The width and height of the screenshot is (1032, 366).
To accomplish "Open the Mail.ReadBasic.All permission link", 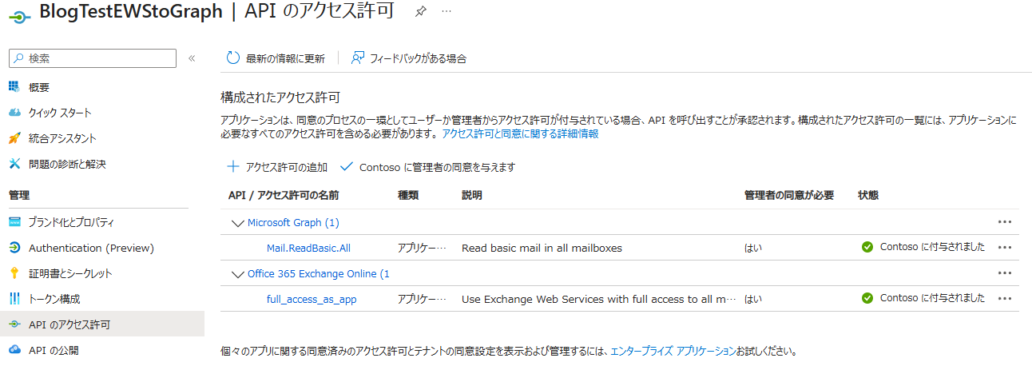I will 308,248.
